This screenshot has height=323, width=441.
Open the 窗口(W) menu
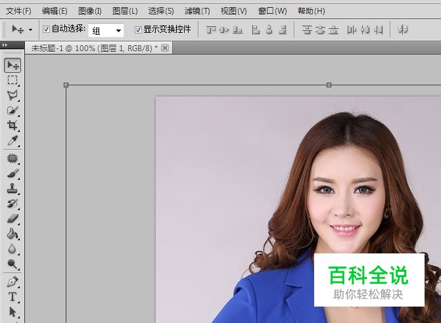click(x=272, y=11)
